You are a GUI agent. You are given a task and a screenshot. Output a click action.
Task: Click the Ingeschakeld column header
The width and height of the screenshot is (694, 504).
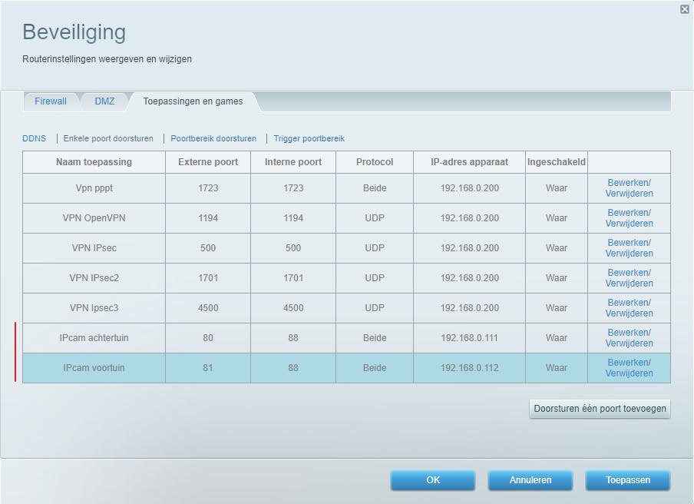pos(557,162)
